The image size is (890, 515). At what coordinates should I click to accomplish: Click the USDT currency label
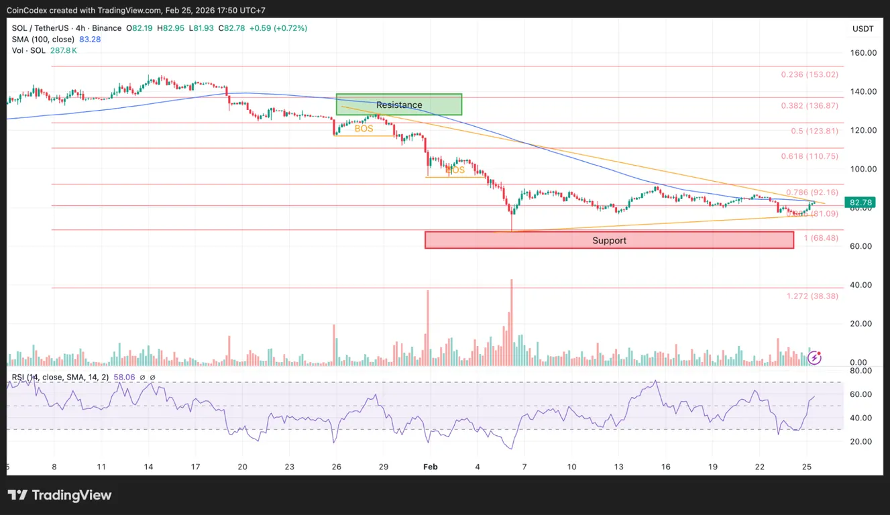click(x=863, y=29)
